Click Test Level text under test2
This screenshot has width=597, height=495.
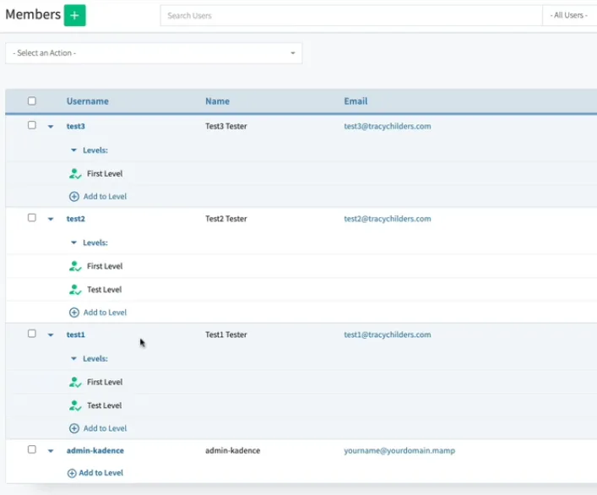[105, 290]
